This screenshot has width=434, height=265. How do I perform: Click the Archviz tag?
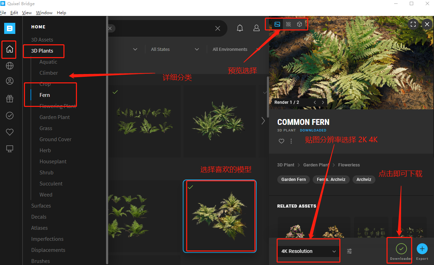coord(364,180)
